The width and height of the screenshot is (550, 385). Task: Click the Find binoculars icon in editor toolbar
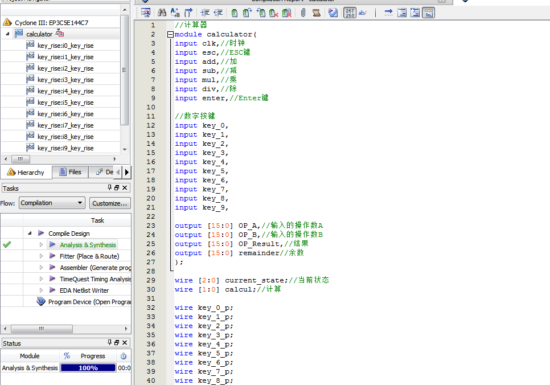pyautogui.click(x=162, y=13)
